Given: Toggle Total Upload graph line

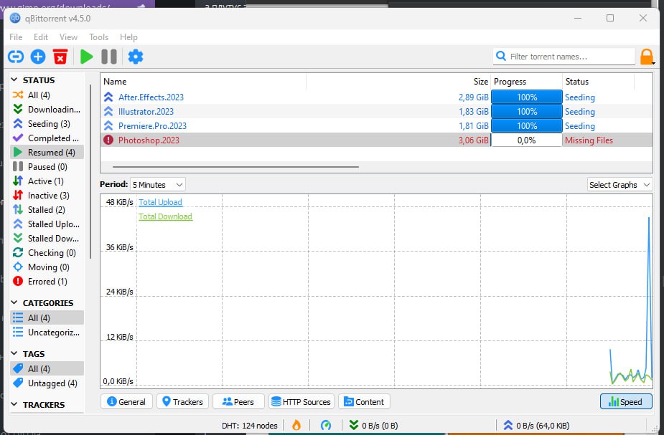Looking at the screenshot, I should 160,202.
